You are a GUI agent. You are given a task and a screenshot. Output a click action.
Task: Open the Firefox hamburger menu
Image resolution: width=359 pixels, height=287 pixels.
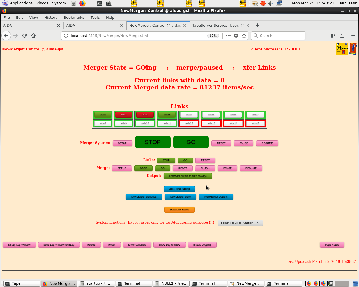353,36
